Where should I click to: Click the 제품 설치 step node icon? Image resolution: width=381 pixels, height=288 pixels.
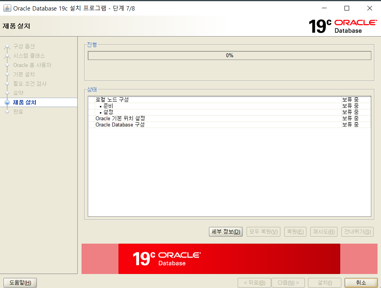click(x=7, y=102)
